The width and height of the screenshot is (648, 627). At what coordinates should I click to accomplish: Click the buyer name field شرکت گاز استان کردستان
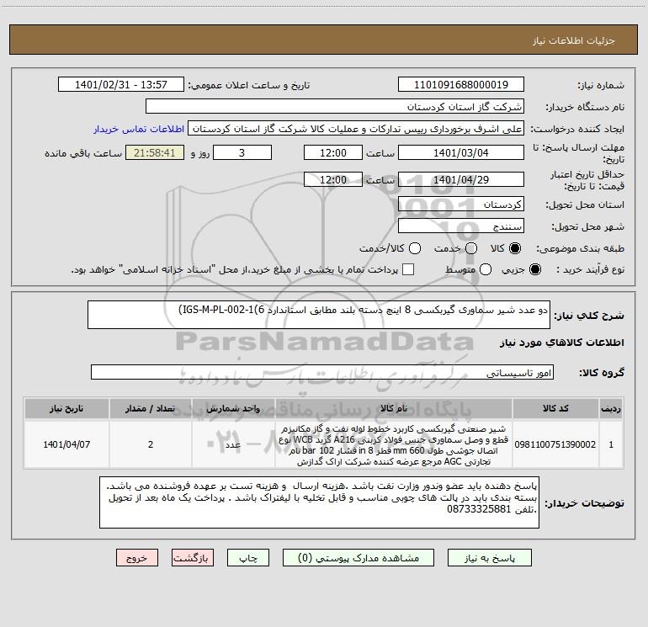[335, 107]
